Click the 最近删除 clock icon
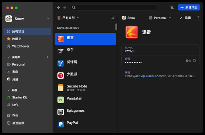Image resolution: width=205 pixels, height=135 pixels. pos(9,123)
